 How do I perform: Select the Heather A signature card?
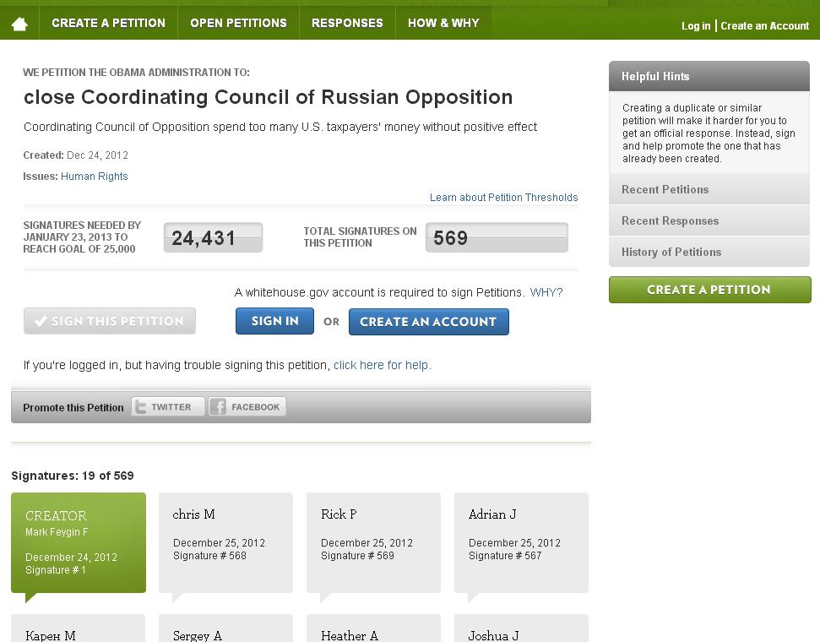tap(373, 628)
